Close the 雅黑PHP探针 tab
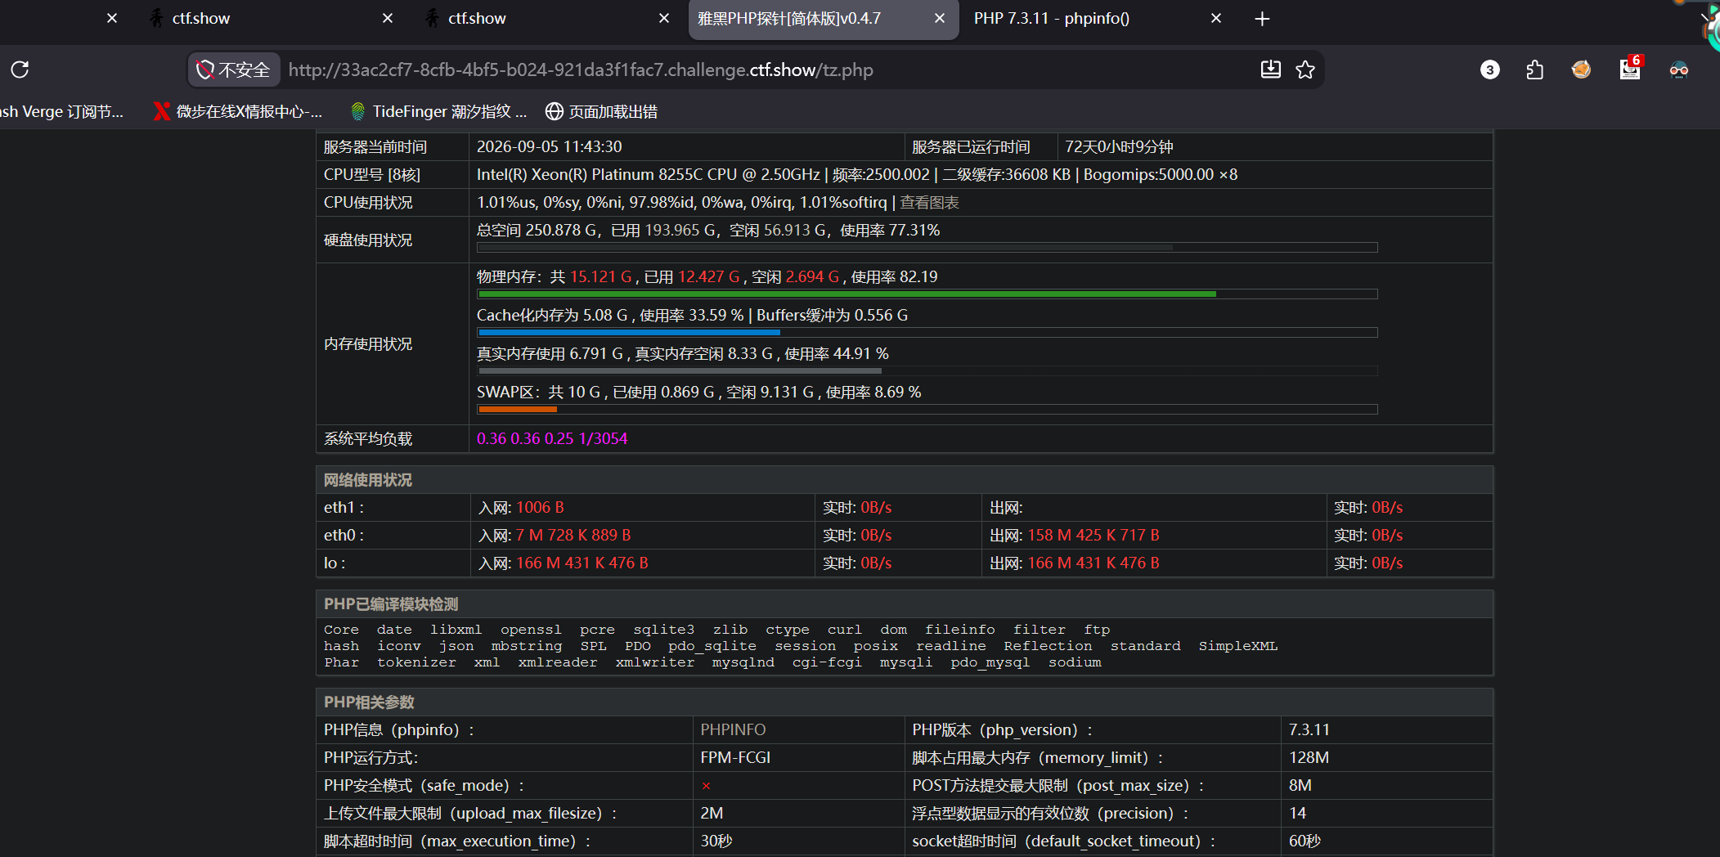Image resolution: width=1720 pixels, height=857 pixels. click(940, 18)
